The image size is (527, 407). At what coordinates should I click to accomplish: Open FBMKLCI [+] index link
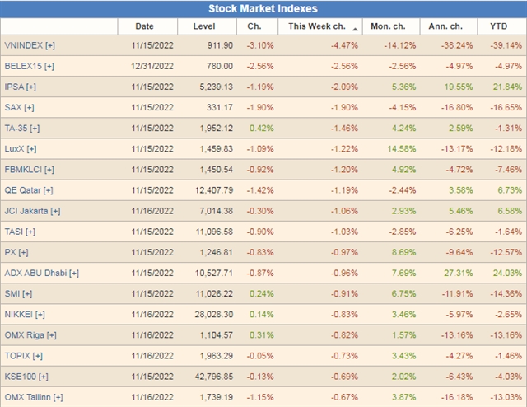[x=29, y=169]
